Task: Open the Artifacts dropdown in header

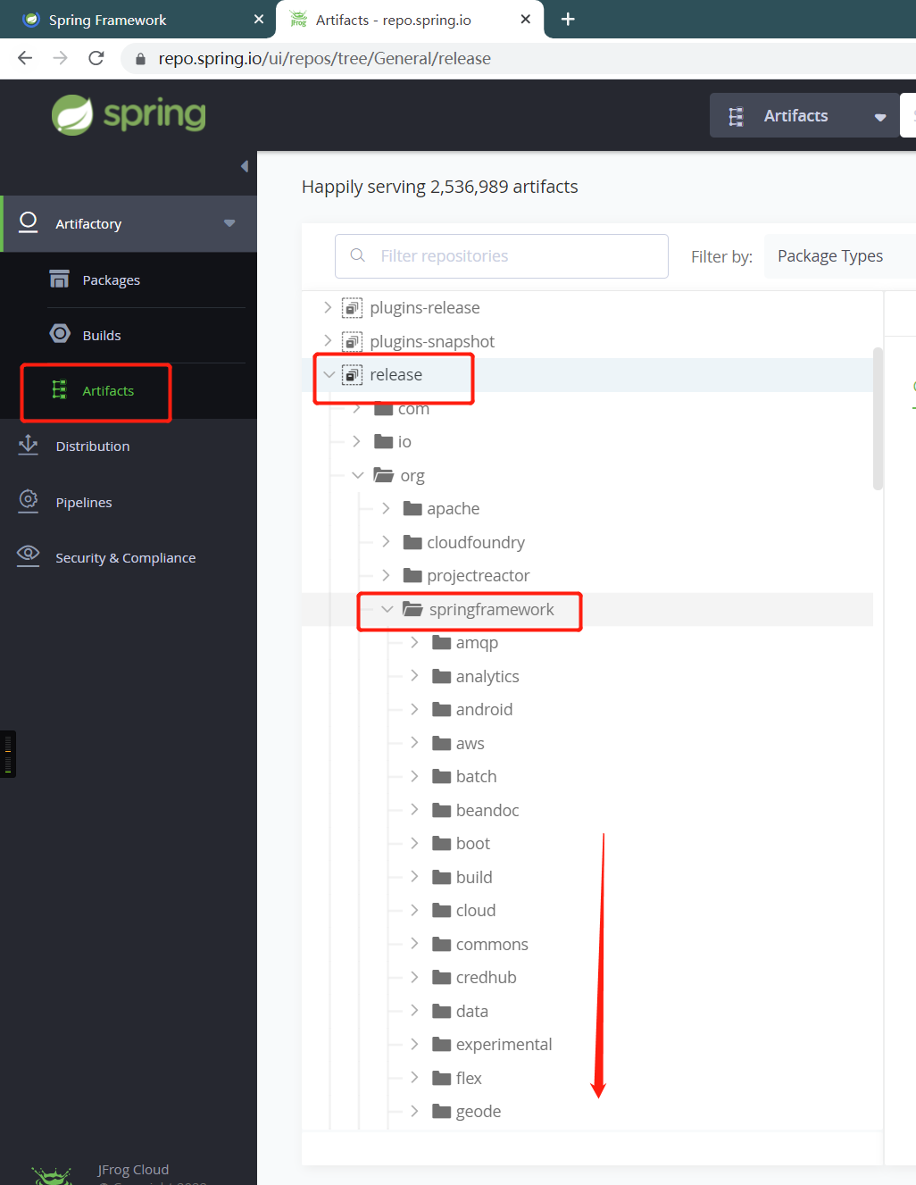Action: (805, 116)
